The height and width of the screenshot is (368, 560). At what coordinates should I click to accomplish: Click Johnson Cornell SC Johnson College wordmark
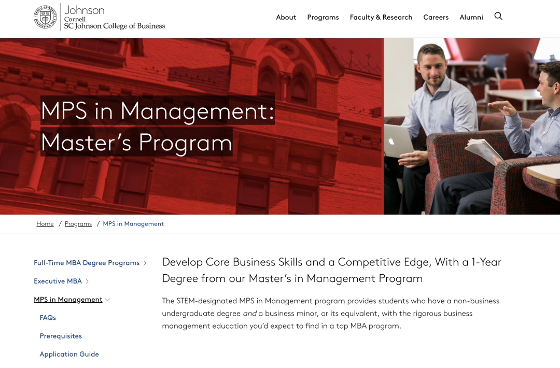pyautogui.click(x=115, y=17)
